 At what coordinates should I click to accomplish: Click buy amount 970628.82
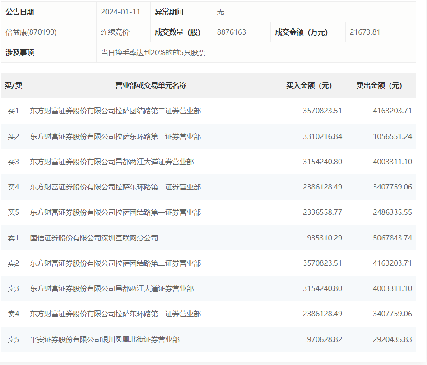click(x=325, y=339)
